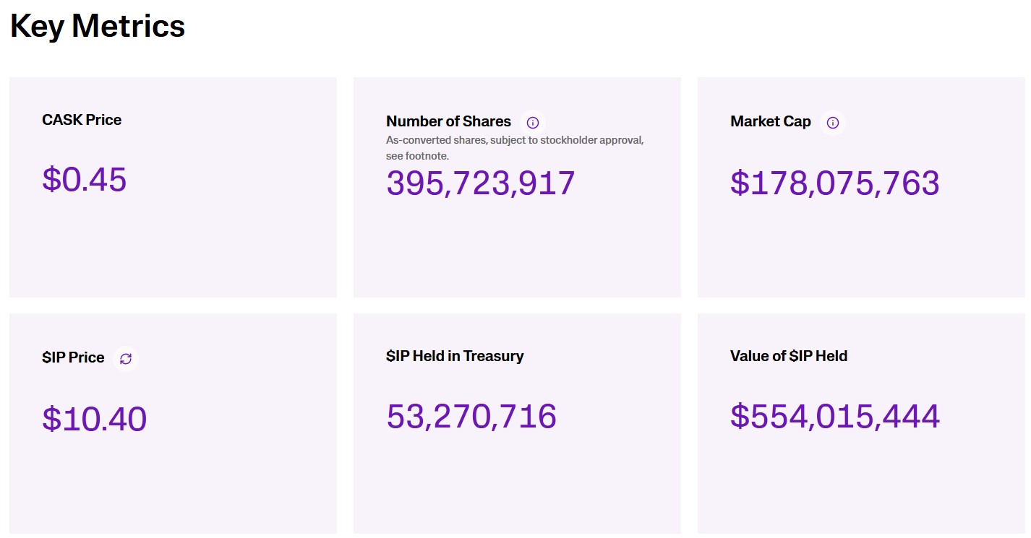Click empty area of the Value of $IP Held card
The image size is (1031, 538).
pyautogui.click(x=860, y=491)
